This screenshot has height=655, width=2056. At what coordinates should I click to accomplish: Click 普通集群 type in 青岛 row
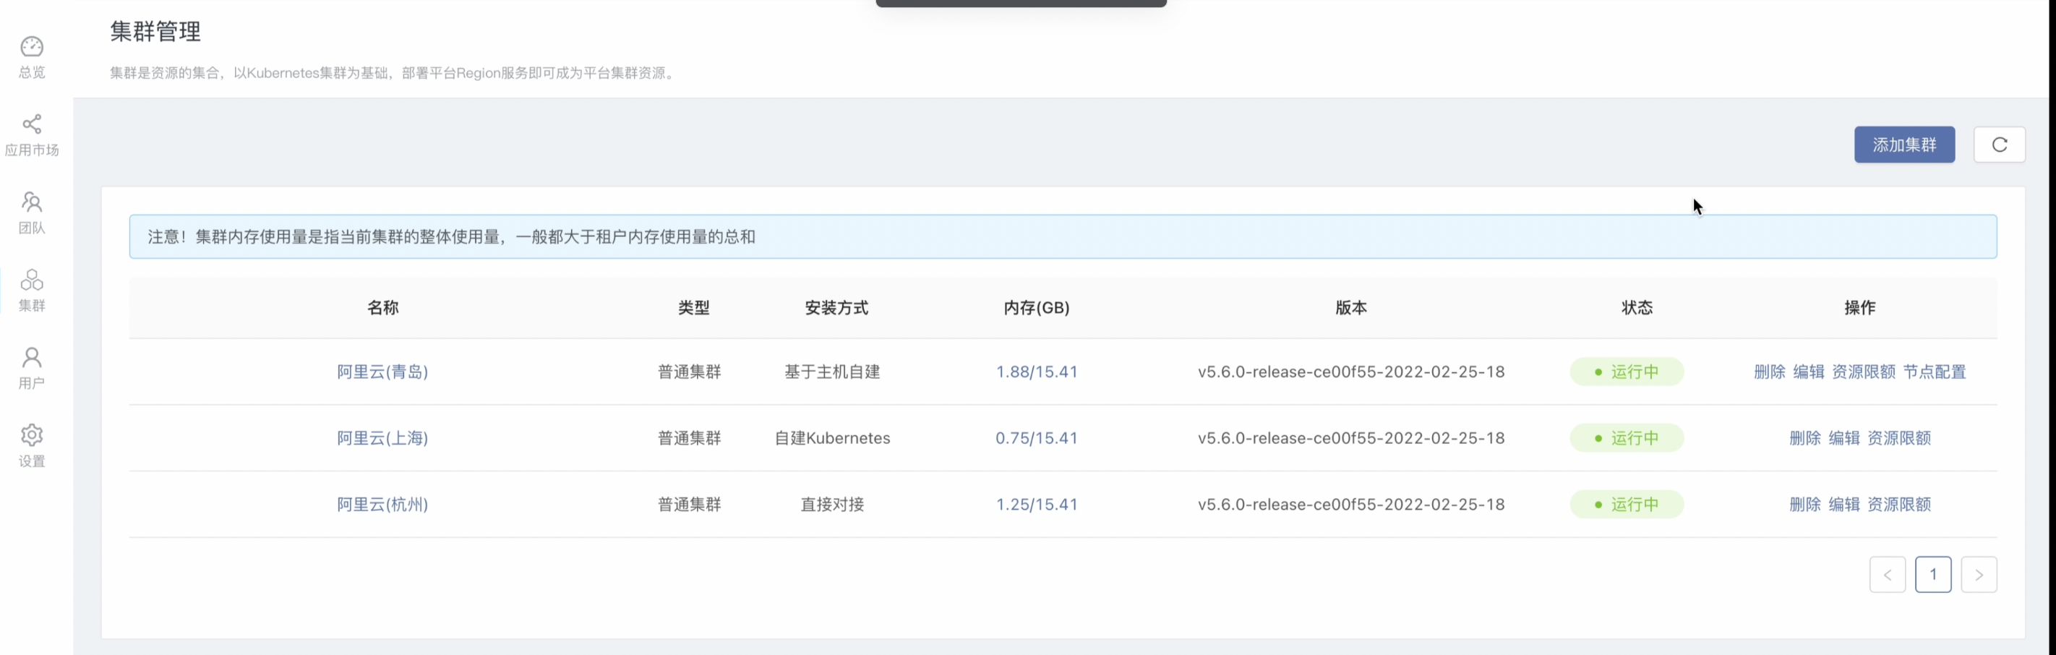click(689, 372)
